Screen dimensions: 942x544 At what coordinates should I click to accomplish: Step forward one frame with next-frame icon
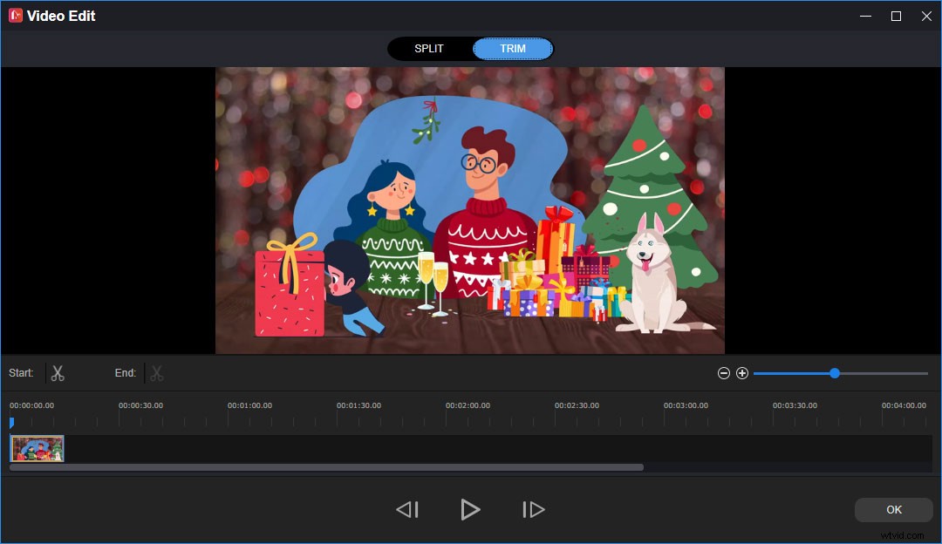point(533,509)
